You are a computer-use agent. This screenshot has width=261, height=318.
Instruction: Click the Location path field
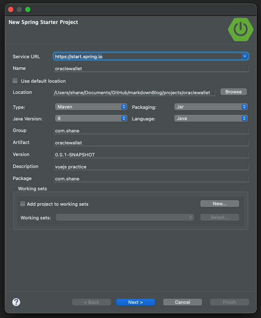point(134,93)
